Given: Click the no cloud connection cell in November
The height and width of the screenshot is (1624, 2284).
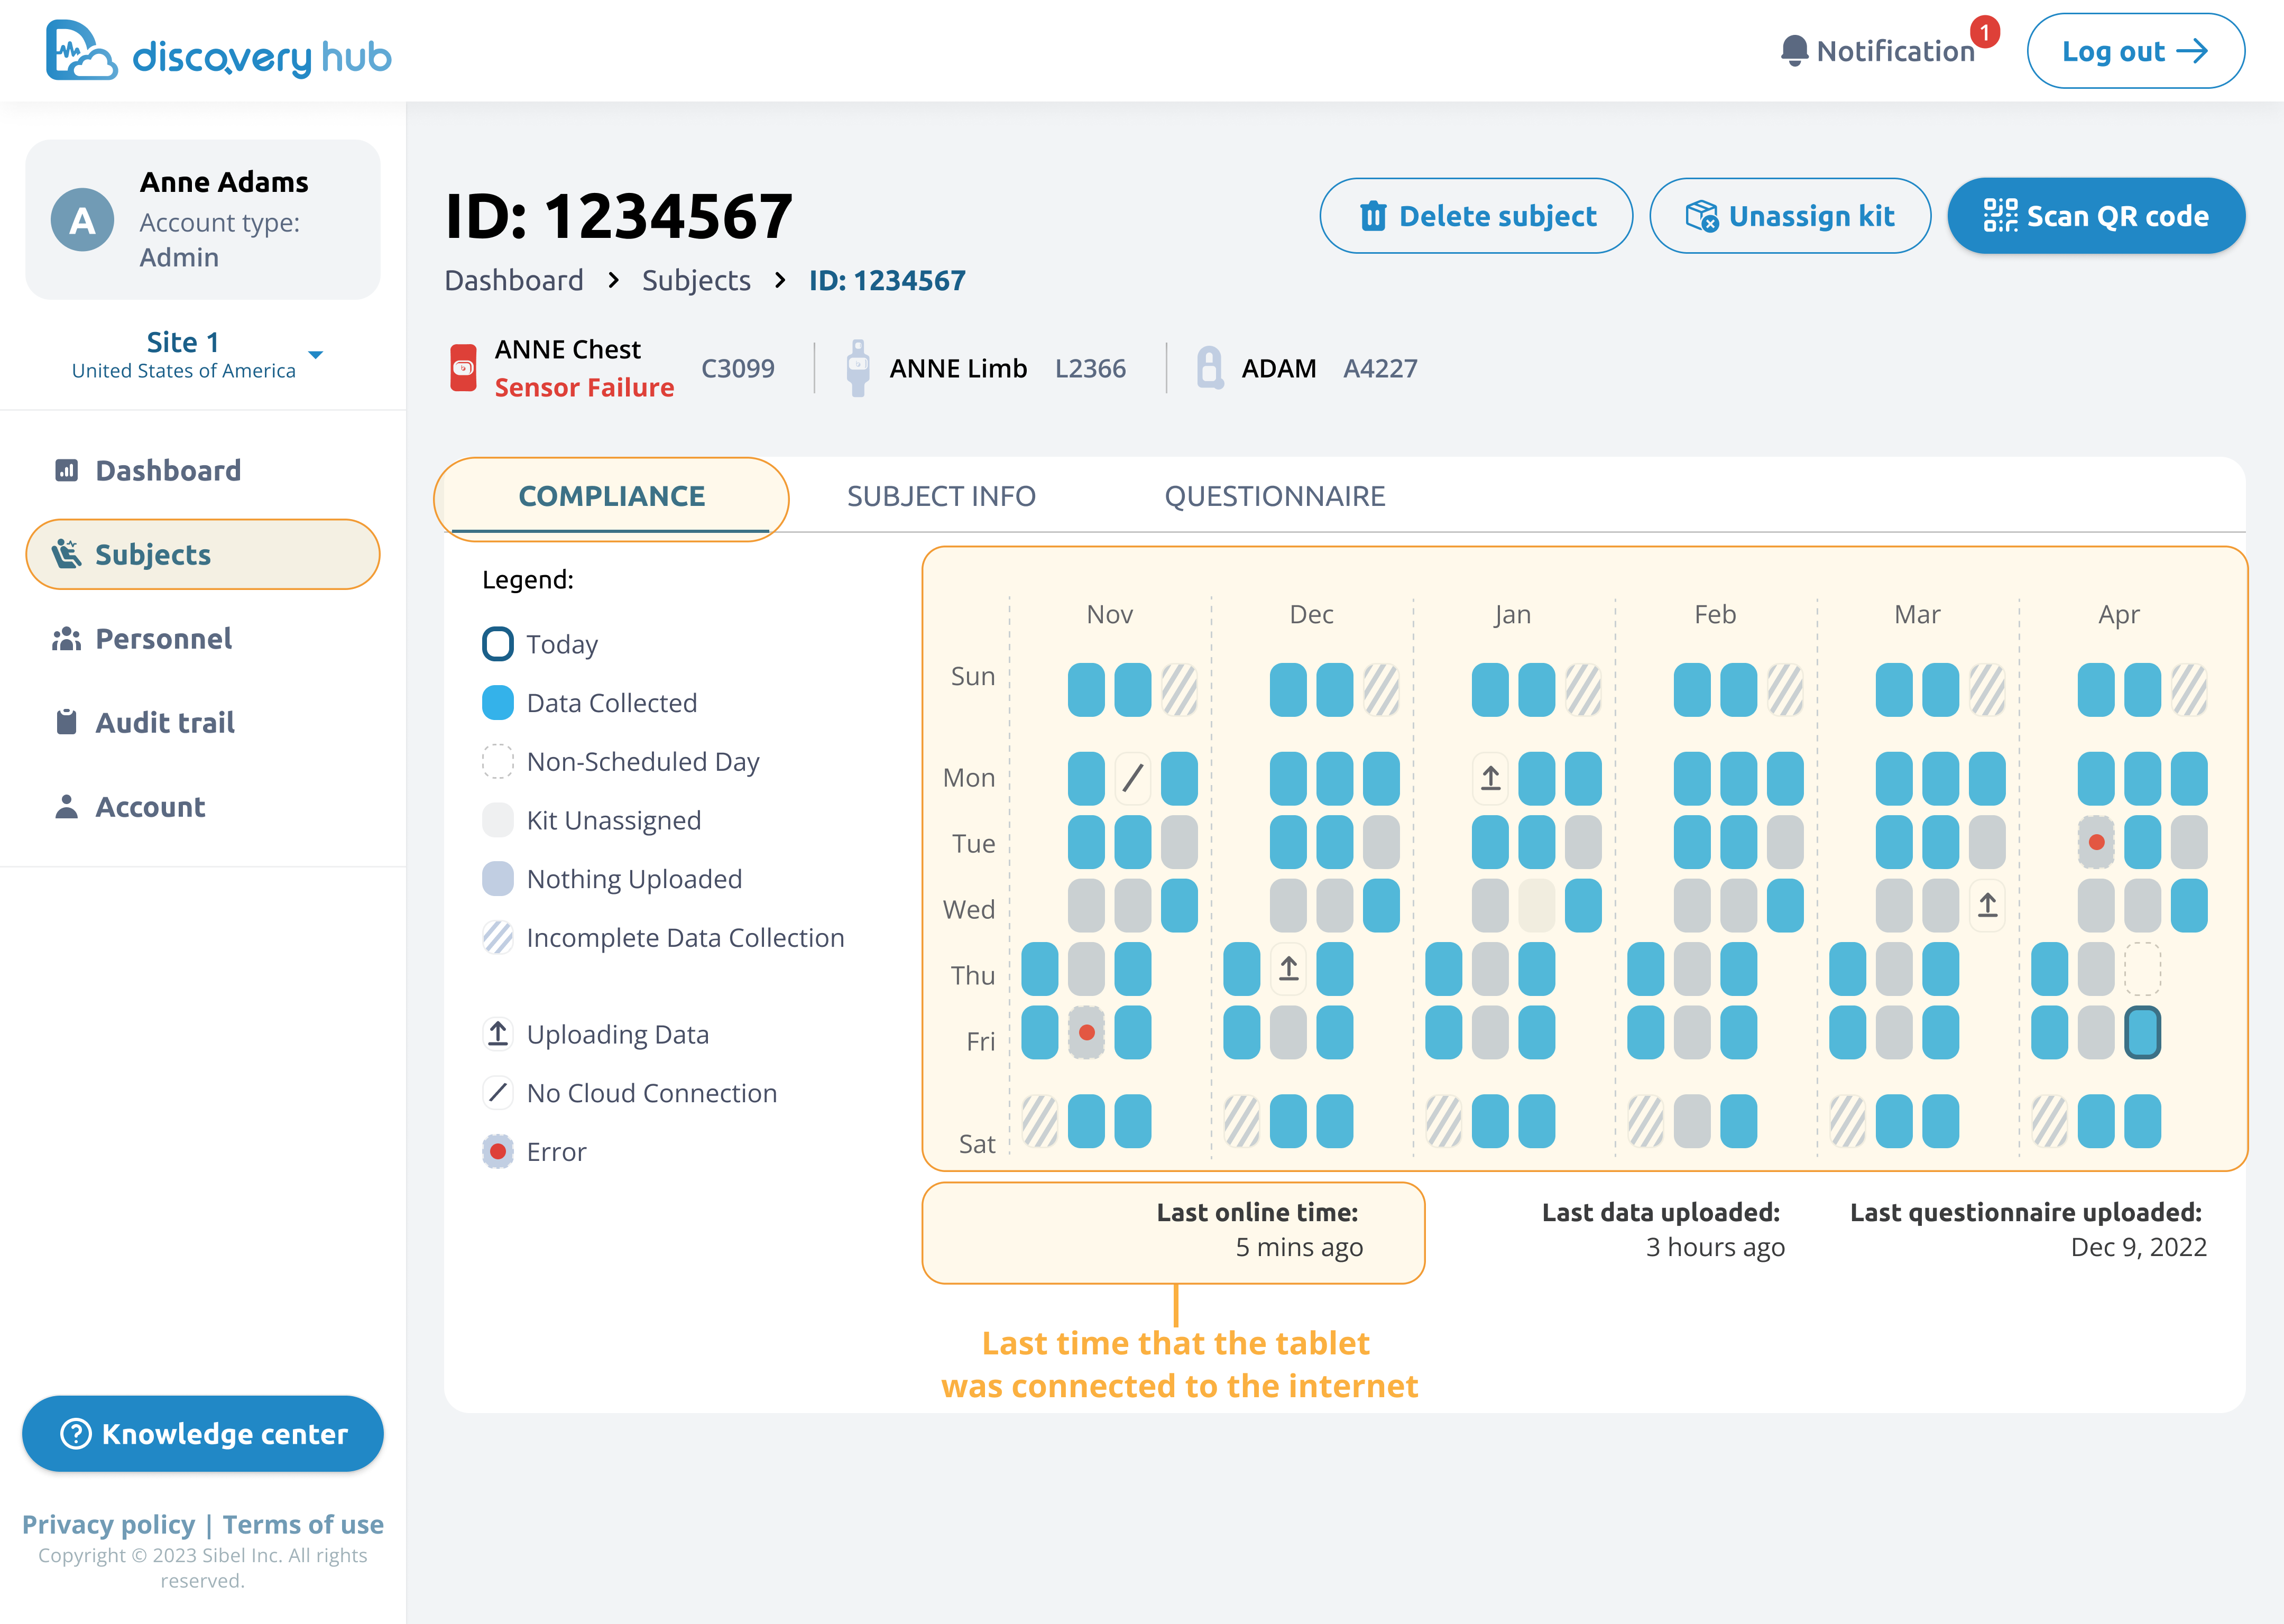Looking at the screenshot, I should 1132,778.
